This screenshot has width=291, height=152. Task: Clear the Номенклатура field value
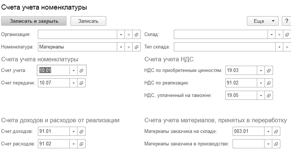point(129,47)
